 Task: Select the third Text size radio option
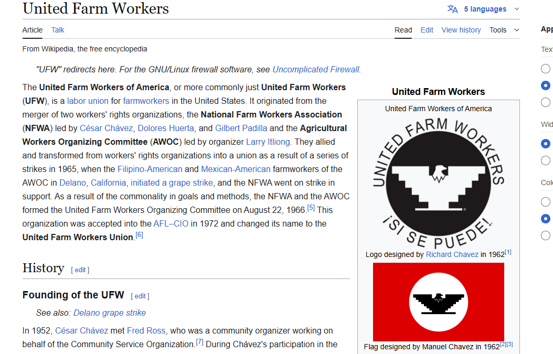(x=546, y=102)
